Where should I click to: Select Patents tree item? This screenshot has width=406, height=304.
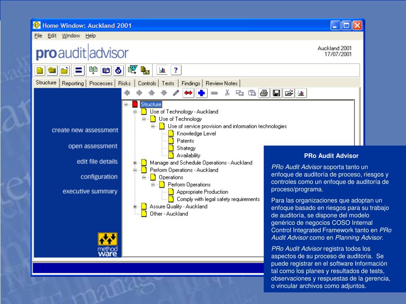[x=186, y=141]
